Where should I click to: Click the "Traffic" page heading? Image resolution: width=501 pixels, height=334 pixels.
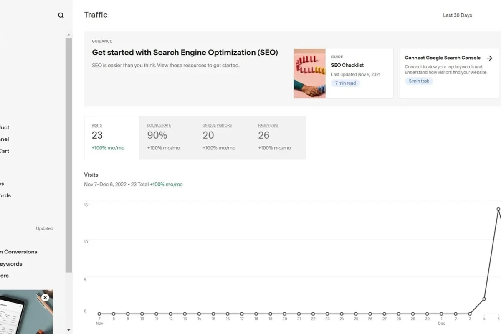coord(96,15)
